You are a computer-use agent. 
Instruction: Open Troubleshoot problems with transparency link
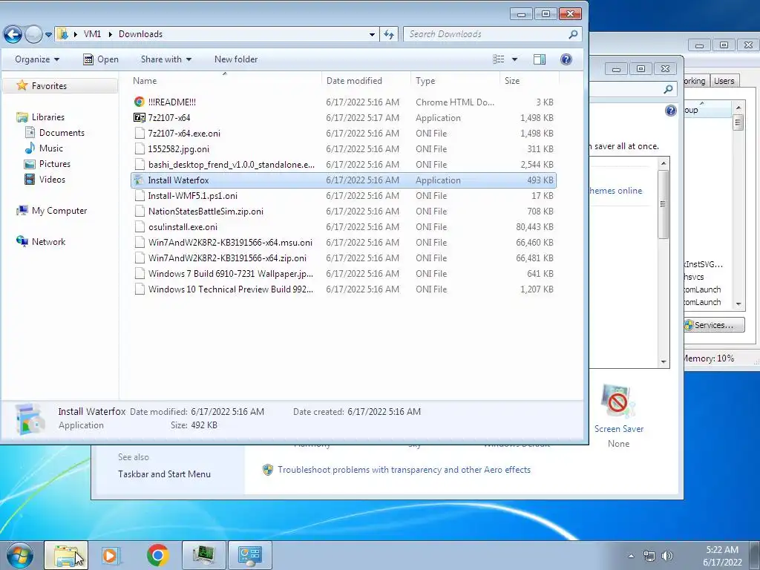coord(404,470)
